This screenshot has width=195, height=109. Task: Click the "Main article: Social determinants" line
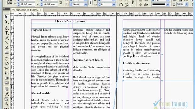pyautogui.click(x=91, y=67)
